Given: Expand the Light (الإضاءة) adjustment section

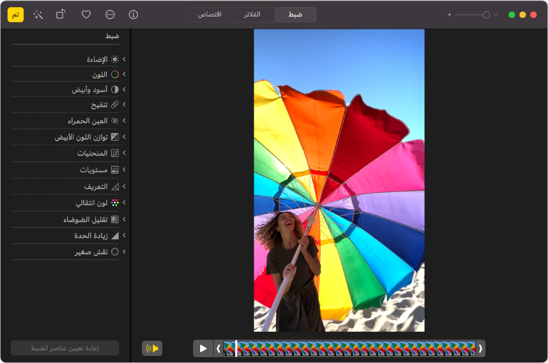Looking at the screenshot, I should 124,59.
